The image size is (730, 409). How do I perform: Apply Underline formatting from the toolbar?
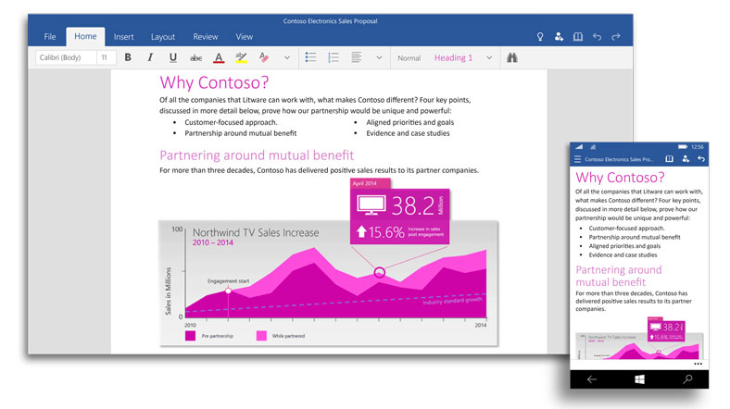point(172,57)
